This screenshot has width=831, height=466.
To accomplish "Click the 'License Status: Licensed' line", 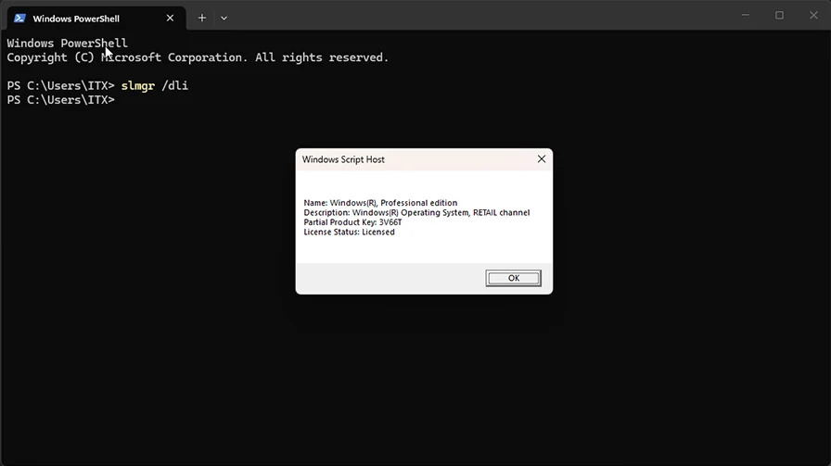I will (x=349, y=232).
